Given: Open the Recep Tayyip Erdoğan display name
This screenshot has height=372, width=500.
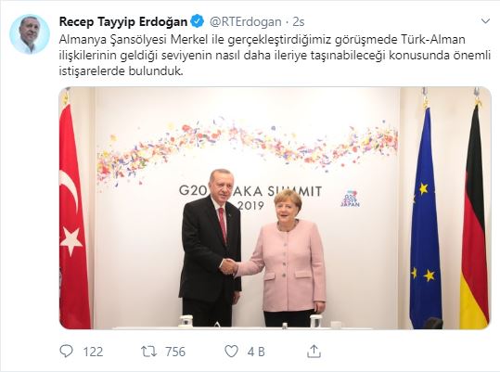Looking at the screenshot, I should click(123, 21).
